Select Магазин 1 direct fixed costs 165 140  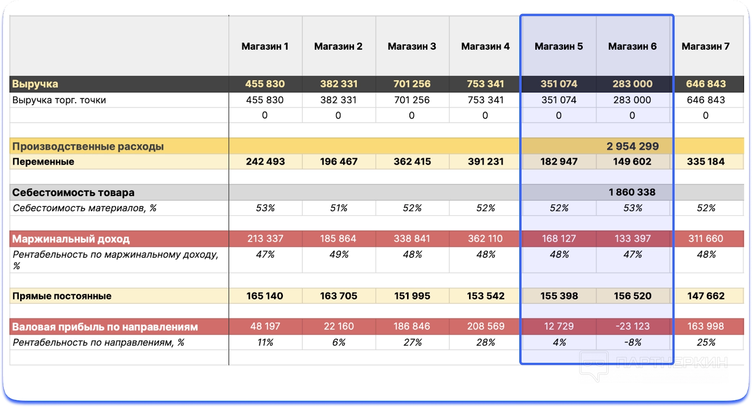(x=265, y=296)
